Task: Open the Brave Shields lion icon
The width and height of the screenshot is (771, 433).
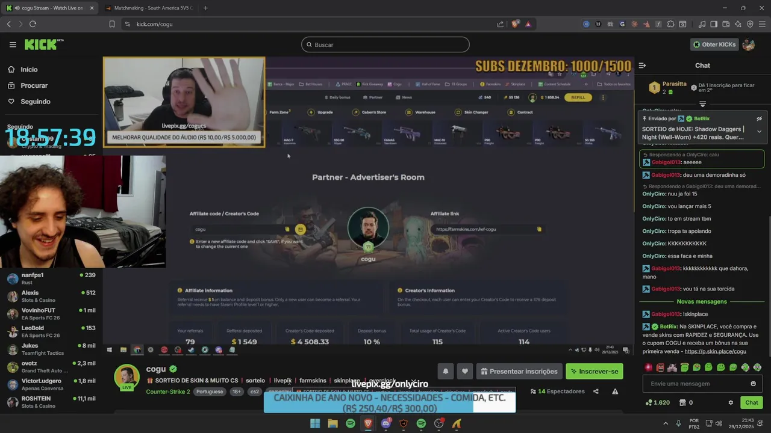Action: 515,24
